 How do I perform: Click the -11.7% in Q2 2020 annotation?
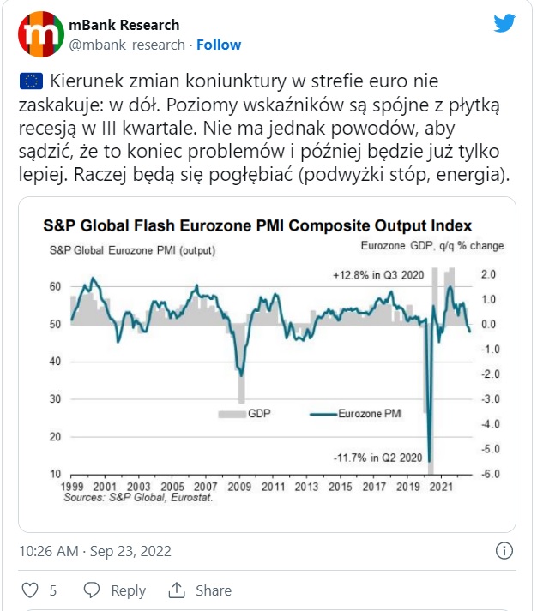click(x=378, y=458)
